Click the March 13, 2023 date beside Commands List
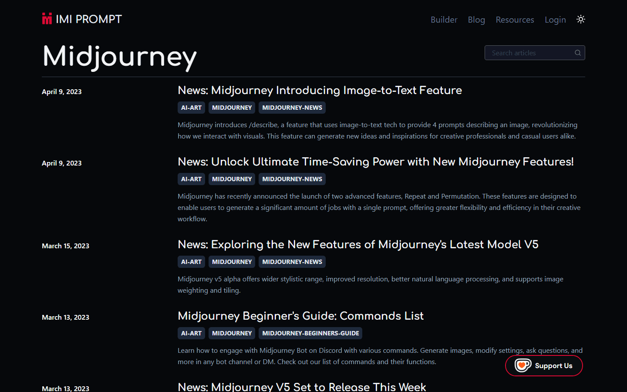The image size is (627, 392). click(x=65, y=317)
